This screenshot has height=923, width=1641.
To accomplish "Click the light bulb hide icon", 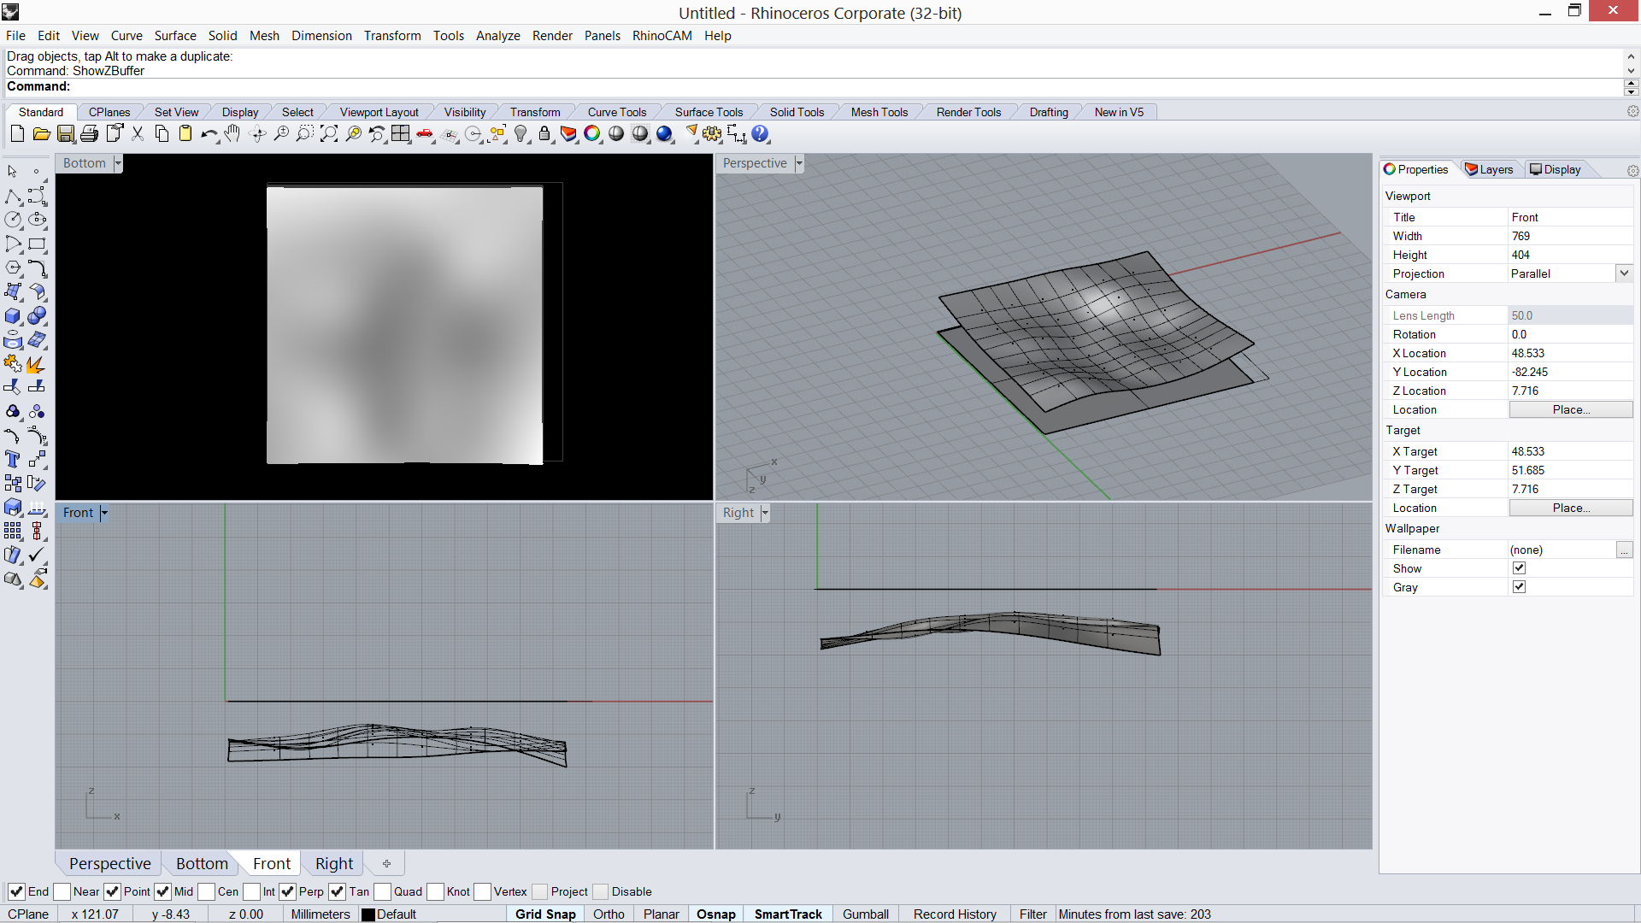I will 521,134.
